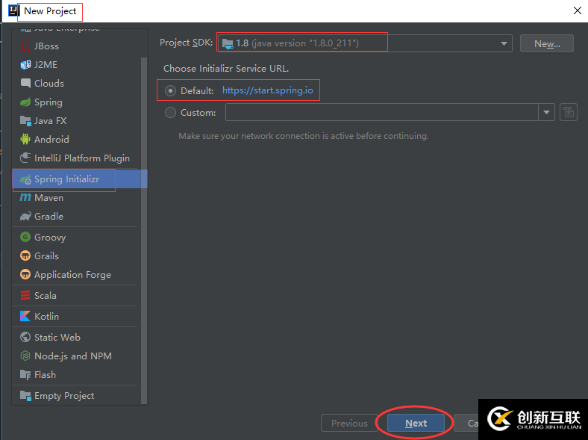Screen dimensions: 588x440
Task: Click the Java FX folder icon
Action: point(25,120)
